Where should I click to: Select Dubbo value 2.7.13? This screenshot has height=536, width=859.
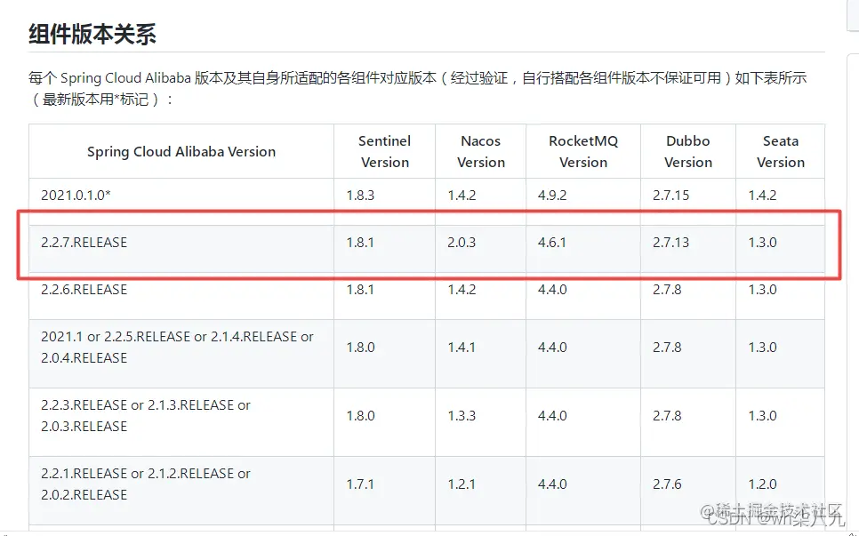671,243
